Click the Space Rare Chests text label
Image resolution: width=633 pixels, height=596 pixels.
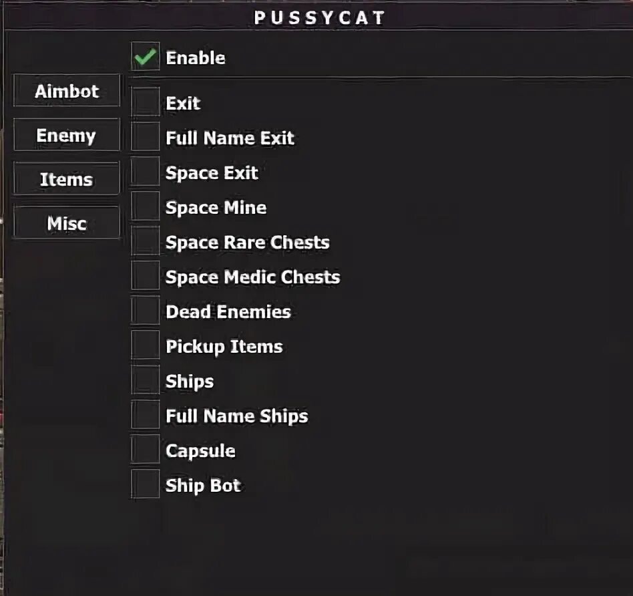pos(248,243)
